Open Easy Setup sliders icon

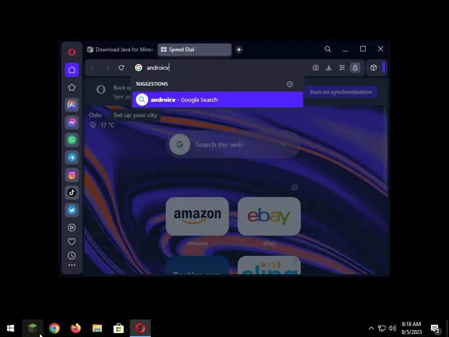tap(342, 68)
